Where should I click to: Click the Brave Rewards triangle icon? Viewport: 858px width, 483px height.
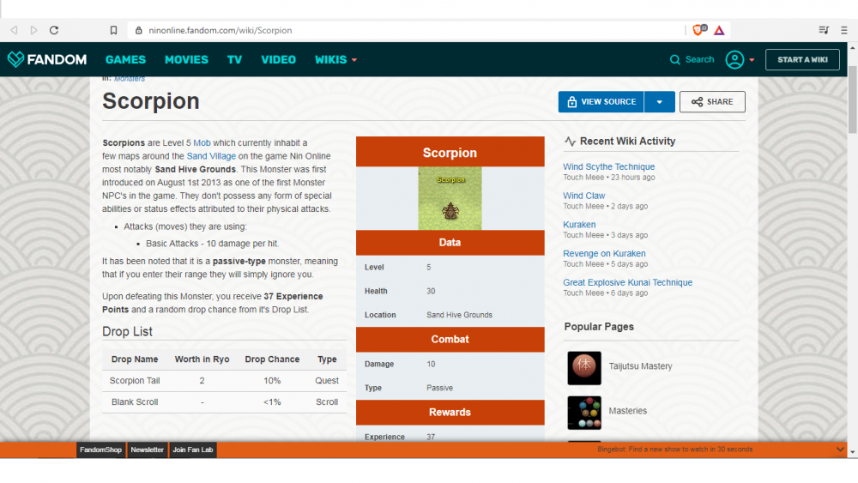click(x=719, y=30)
